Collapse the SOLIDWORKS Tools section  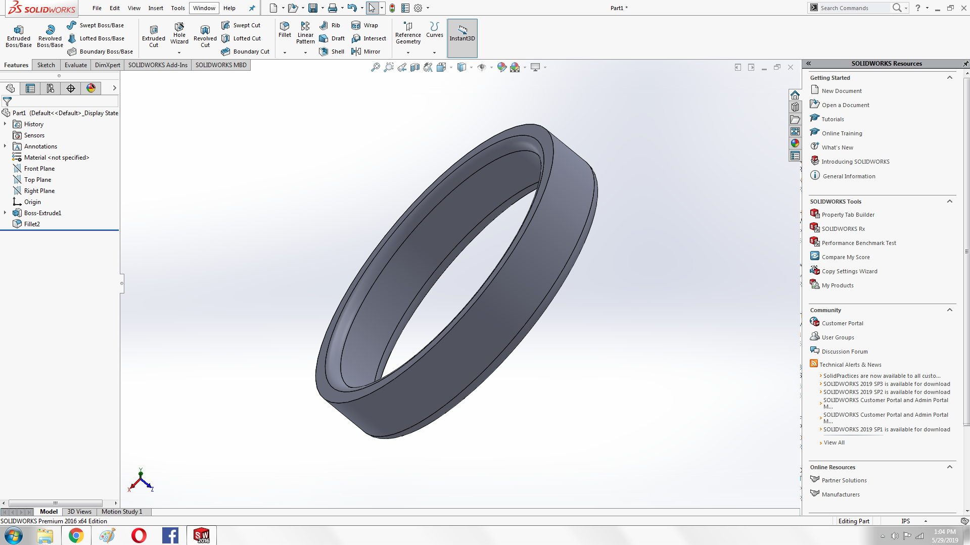tap(950, 202)
